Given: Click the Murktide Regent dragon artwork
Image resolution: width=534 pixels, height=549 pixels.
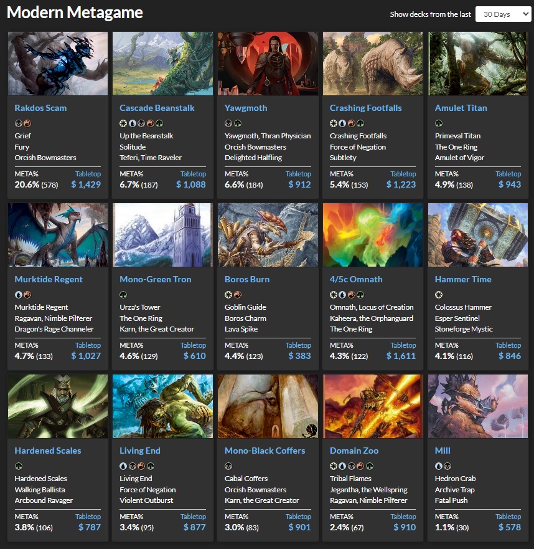Looking at the screenshot, I should 58,235.
